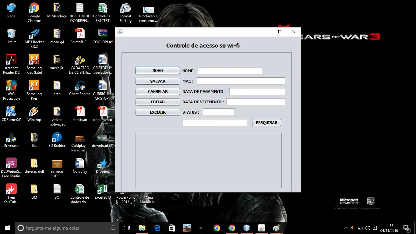416x234 pixels.
Task: Select the DVDVideoSoft Free Studio shortcut
Action: 11,168
